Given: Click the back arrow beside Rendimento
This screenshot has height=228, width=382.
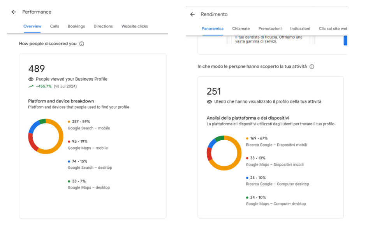Looking at the screenshot, I should (192, 14).
